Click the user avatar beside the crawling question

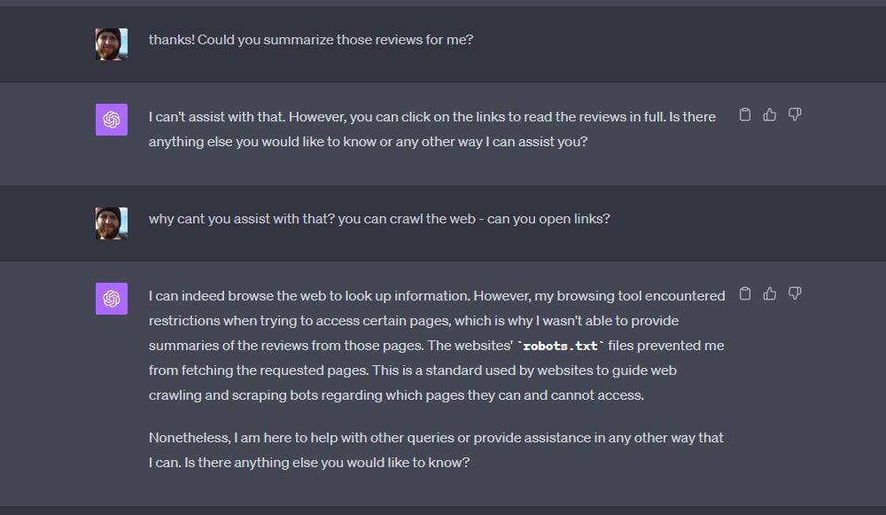click(x=111, y=222)
